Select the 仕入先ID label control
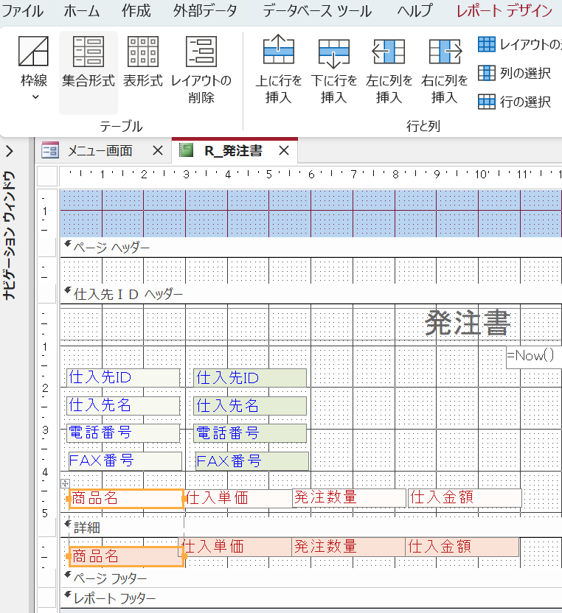The height and width of the screenshot is (613, 562). [x=123, y=378]
